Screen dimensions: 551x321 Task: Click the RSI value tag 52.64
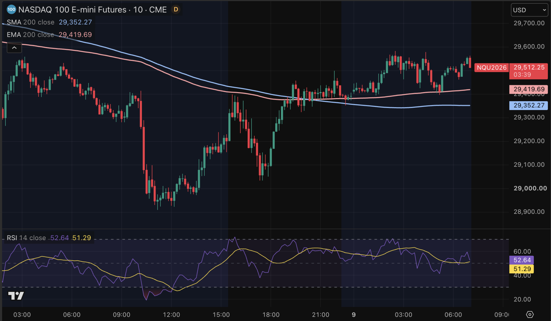[x=522, y=260]
